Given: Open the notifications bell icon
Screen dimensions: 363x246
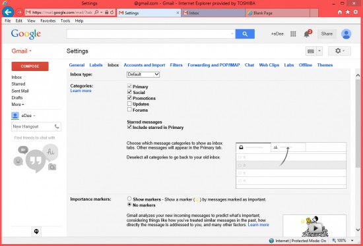Looking at the screenshot, I should tap(307, 34).
